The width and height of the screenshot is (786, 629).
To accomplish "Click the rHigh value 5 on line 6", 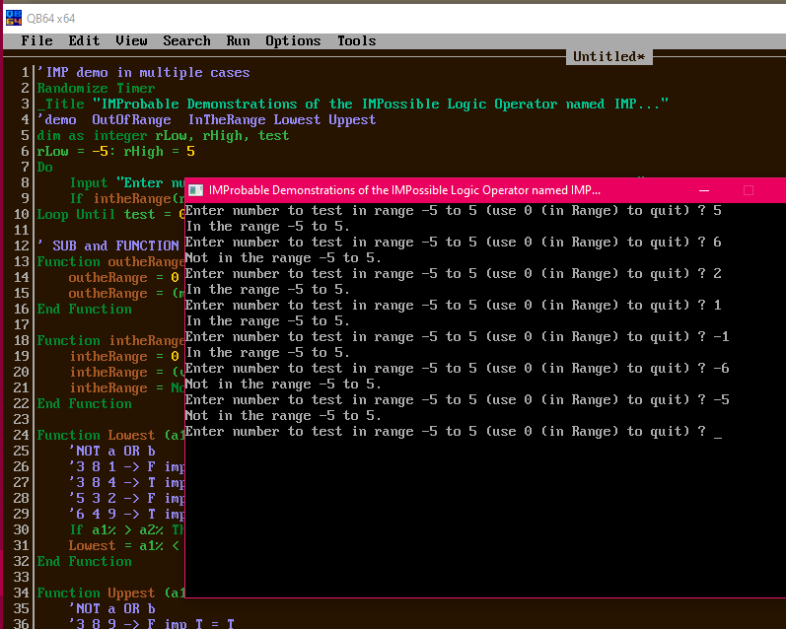I will [x=190, y=151].
